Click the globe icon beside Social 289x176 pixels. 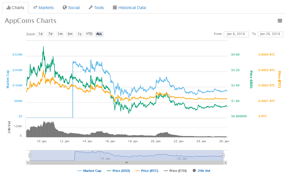(64, 7)
